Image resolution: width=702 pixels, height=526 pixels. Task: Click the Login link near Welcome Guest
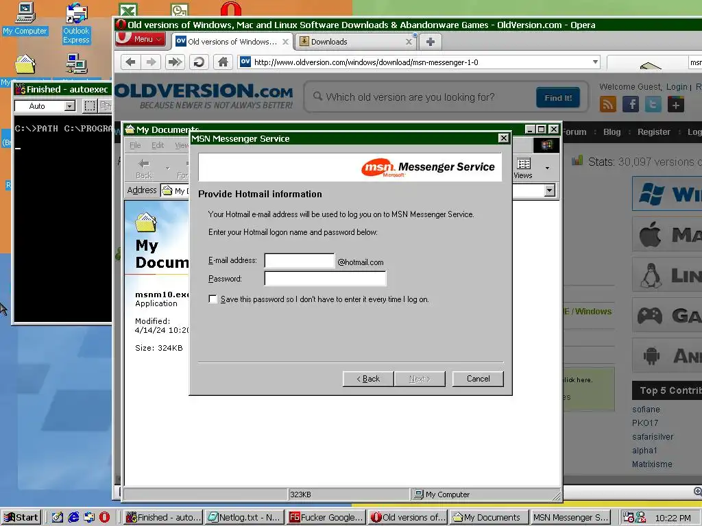click(x=676, y=87)
